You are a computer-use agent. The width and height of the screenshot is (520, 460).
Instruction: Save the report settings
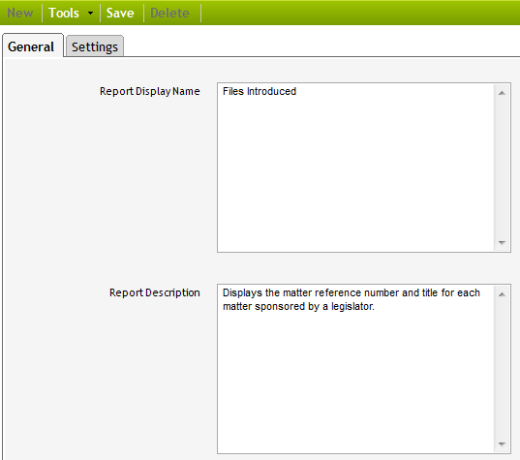pyautogui.click(x=120, y=13)
